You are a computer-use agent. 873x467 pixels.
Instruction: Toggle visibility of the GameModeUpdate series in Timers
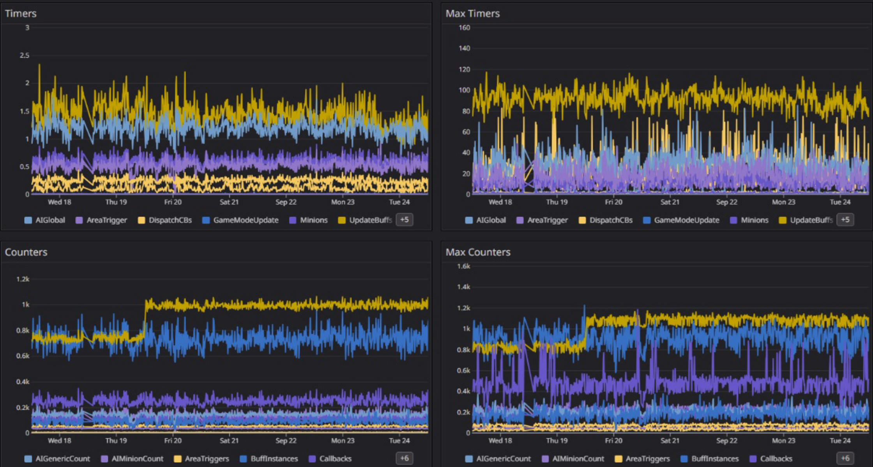tap(246, 220)
